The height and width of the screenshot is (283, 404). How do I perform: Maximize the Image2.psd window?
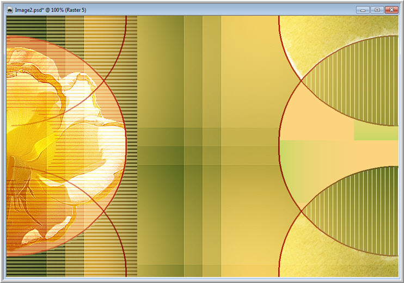coord(377,10)
